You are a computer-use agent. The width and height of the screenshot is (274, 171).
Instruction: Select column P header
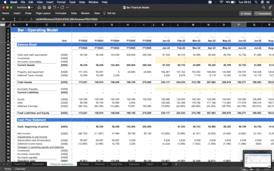[x=239, y=25]
